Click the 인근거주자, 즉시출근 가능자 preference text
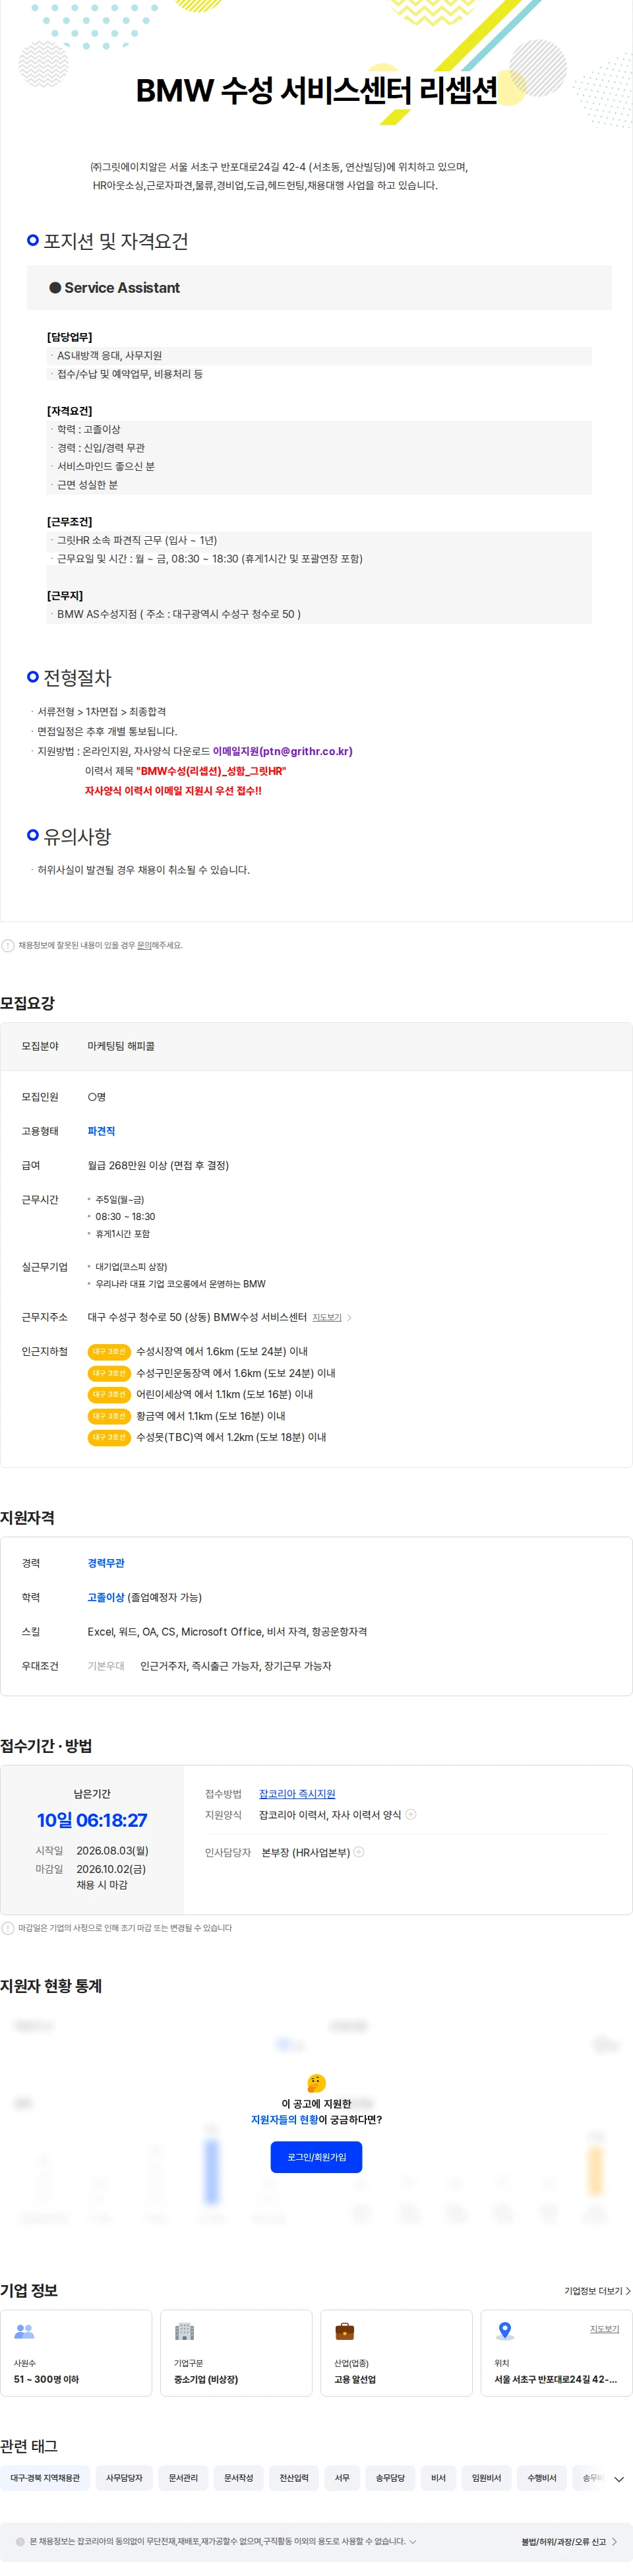The width and height of the screenshot is (633, 2576). (236, 1666)
